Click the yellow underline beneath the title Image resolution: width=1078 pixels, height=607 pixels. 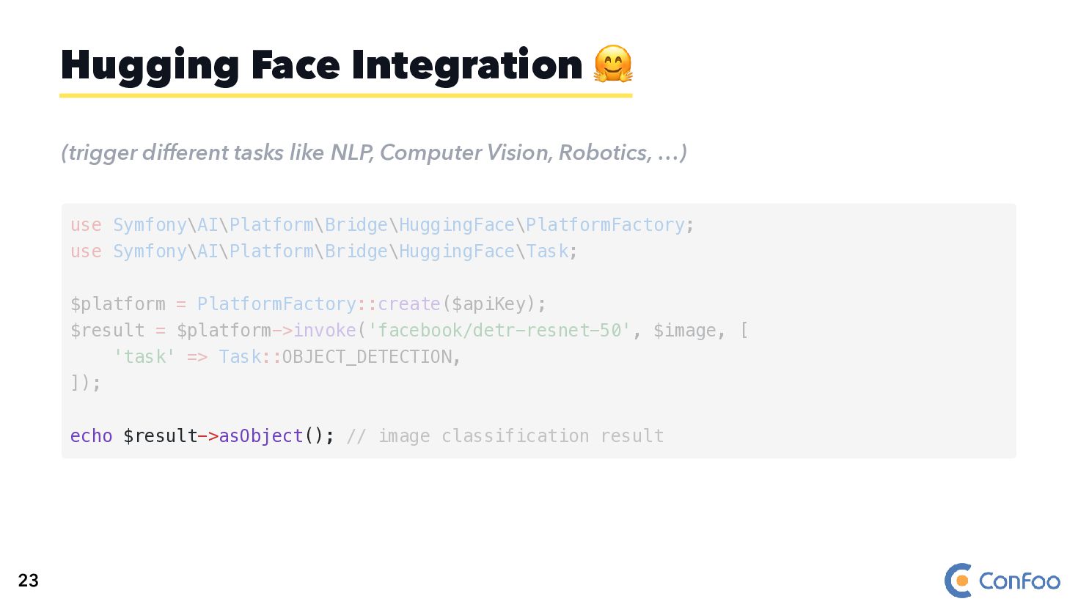click(345, 95)
